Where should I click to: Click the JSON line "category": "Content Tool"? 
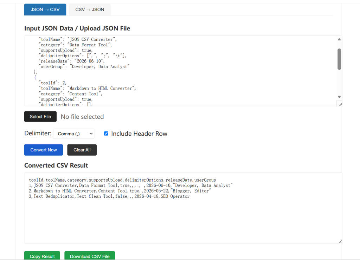[x=70, y=94]
